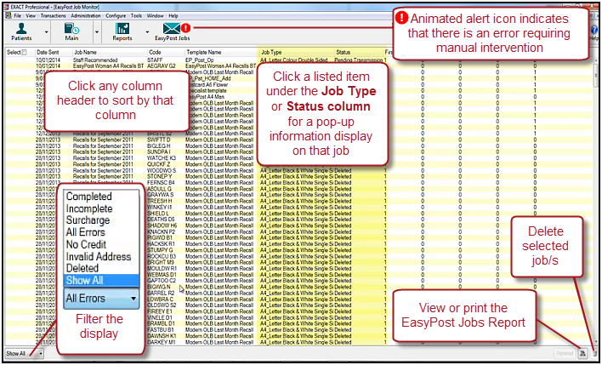Viewport: 602px width, 365px height.
Task: Click the MOULDW R1 code cell
Action: coord(162,269)
